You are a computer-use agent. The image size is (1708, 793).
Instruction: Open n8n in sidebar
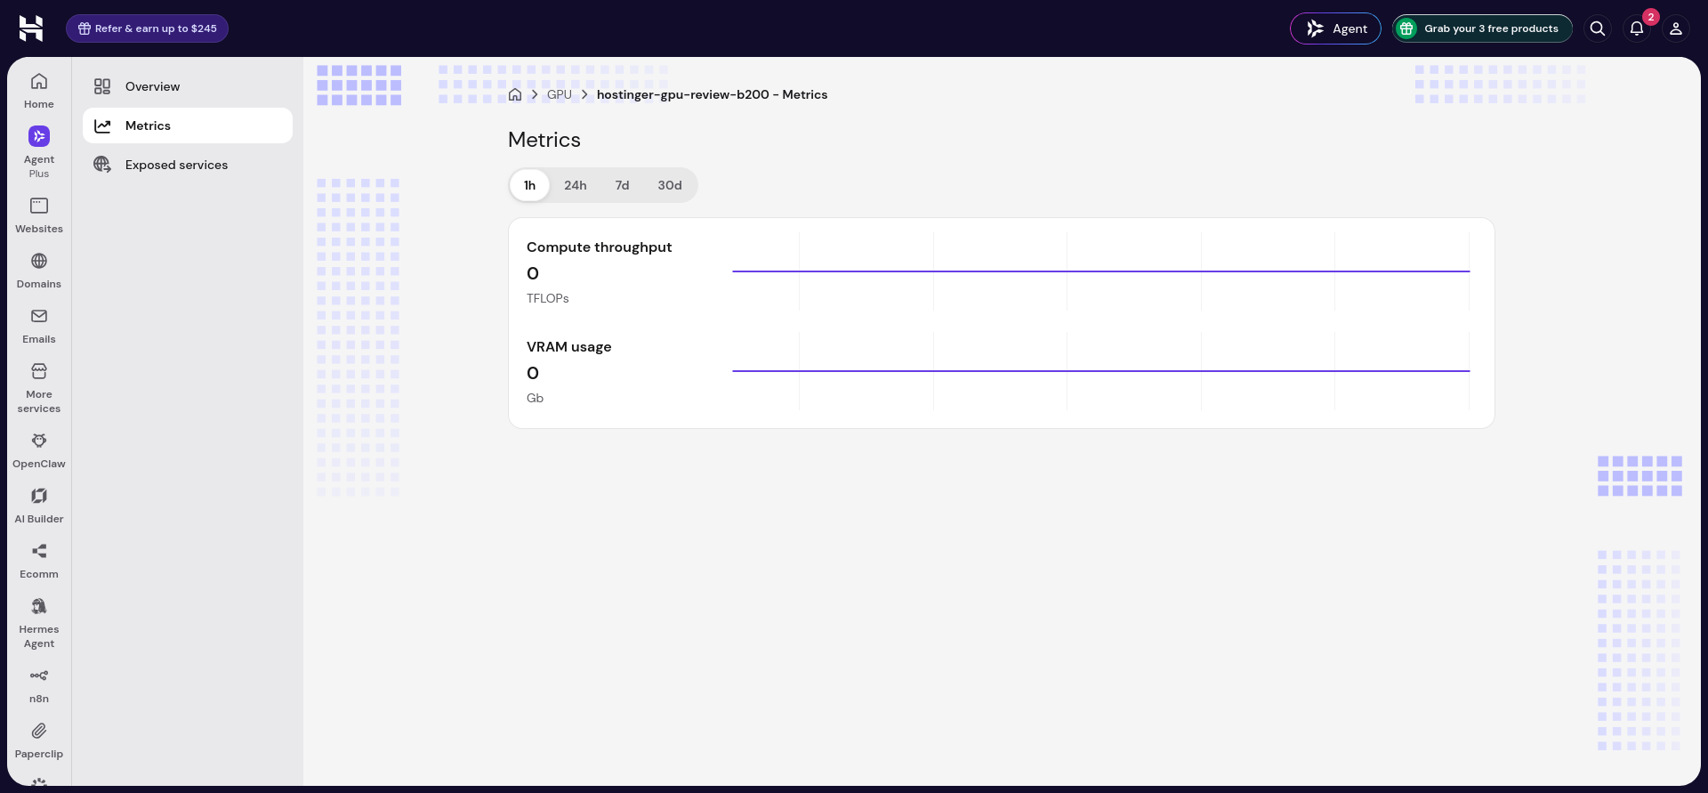coord(39,685)
